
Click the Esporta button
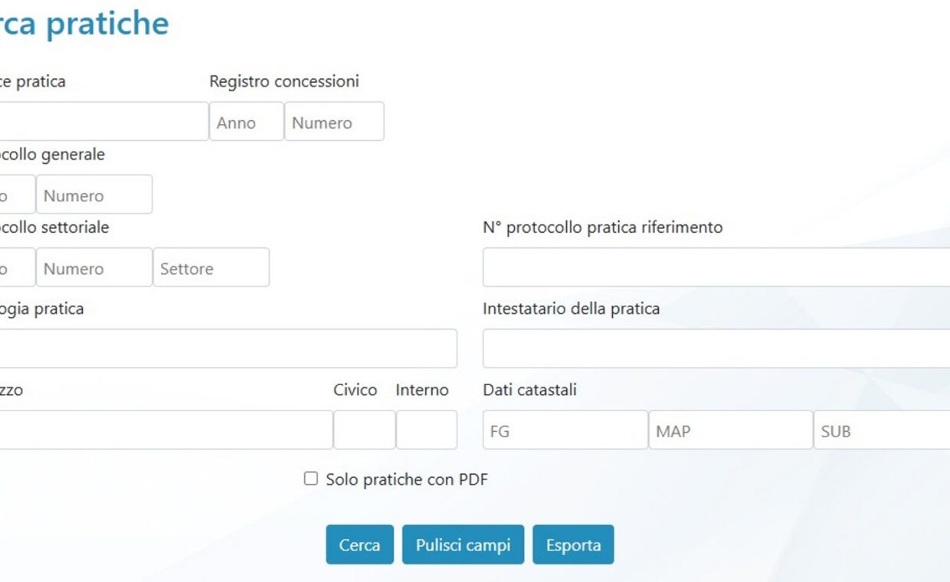pyautogui.click(x=573, y=544)
